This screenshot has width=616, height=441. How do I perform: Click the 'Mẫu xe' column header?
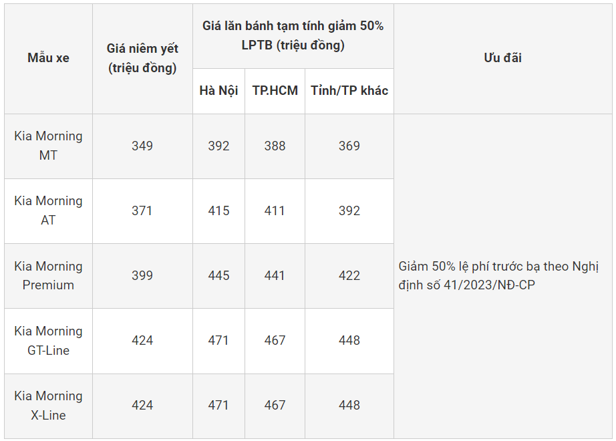click(48, 58)
